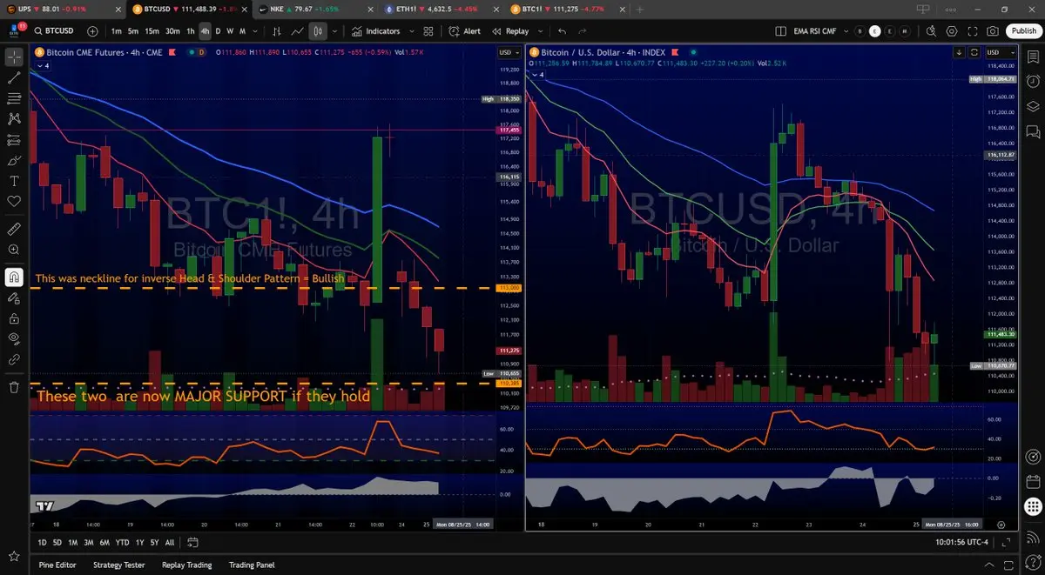Publish the chart idea
This screenshot has height=575, width=1045.
tap(1023, 31)
